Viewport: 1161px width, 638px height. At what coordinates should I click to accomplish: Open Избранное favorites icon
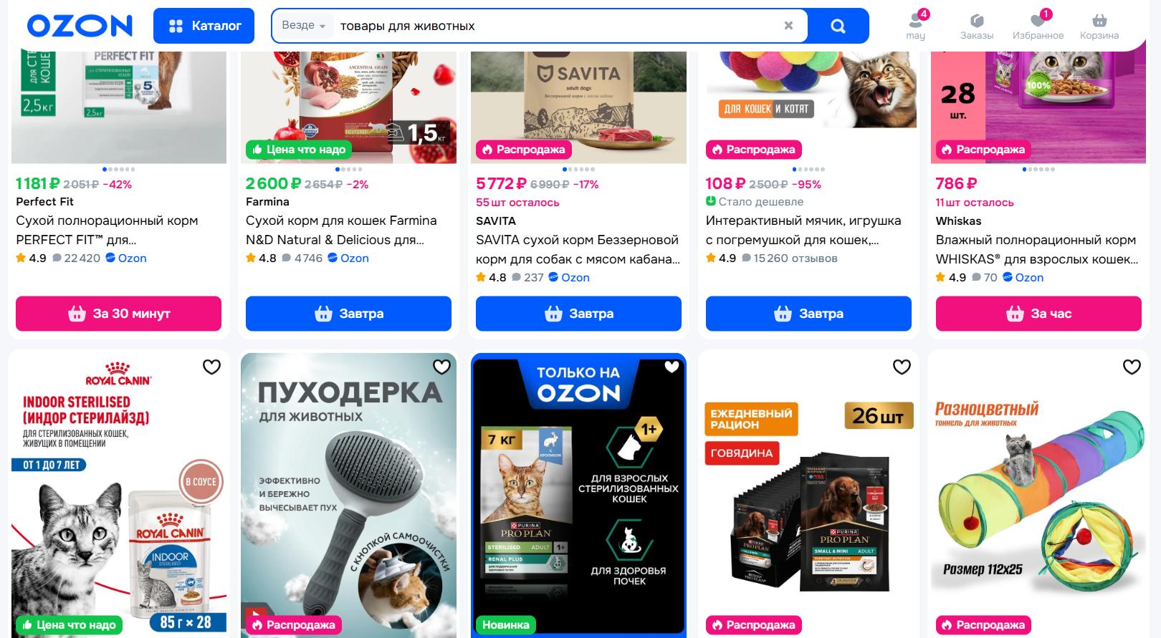(1038, 26)
